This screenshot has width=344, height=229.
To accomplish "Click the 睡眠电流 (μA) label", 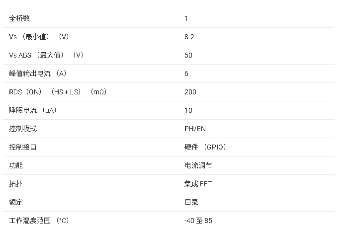I will point(32,110).
